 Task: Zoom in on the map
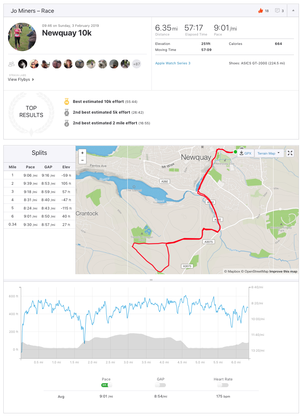point(82,153)
